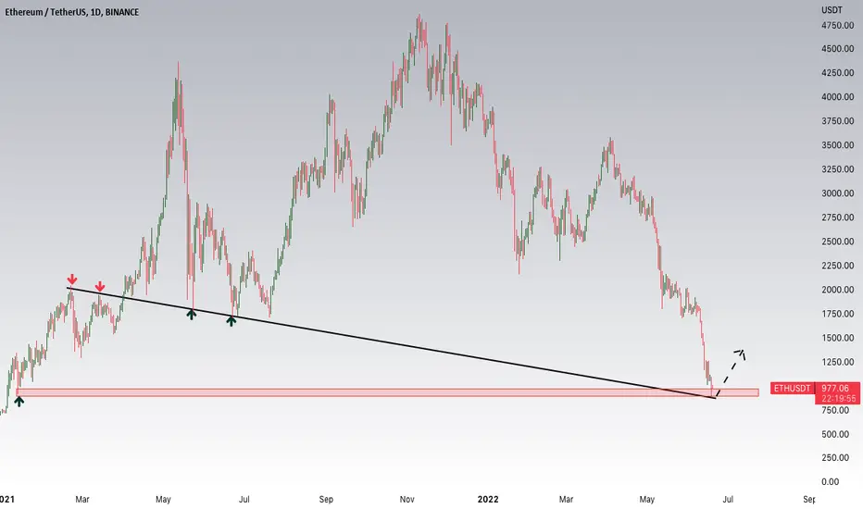863x509 pixels.
Task: Select the ETHUSDT red symbol label
Action: point(792,389)
